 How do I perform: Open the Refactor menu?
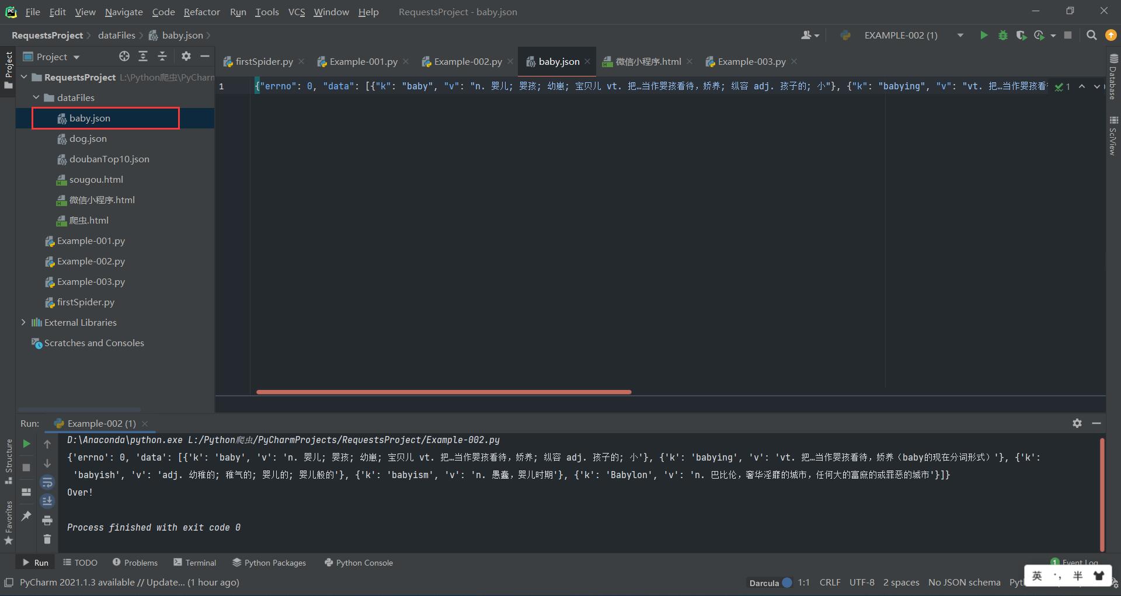[201, 12]
